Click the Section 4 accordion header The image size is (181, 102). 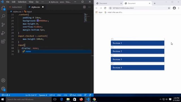[137, 67]
